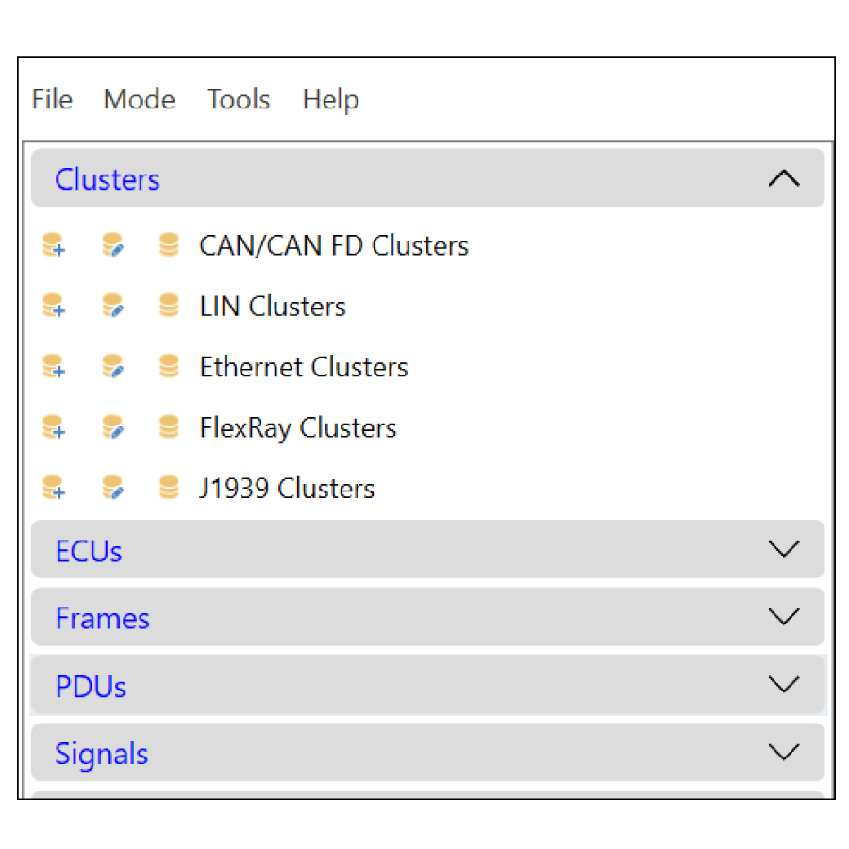Click edit icon for CAN/CAN FD Clusters
The height and width of the screenshot is (849, 849).
(x=112, y=244)
